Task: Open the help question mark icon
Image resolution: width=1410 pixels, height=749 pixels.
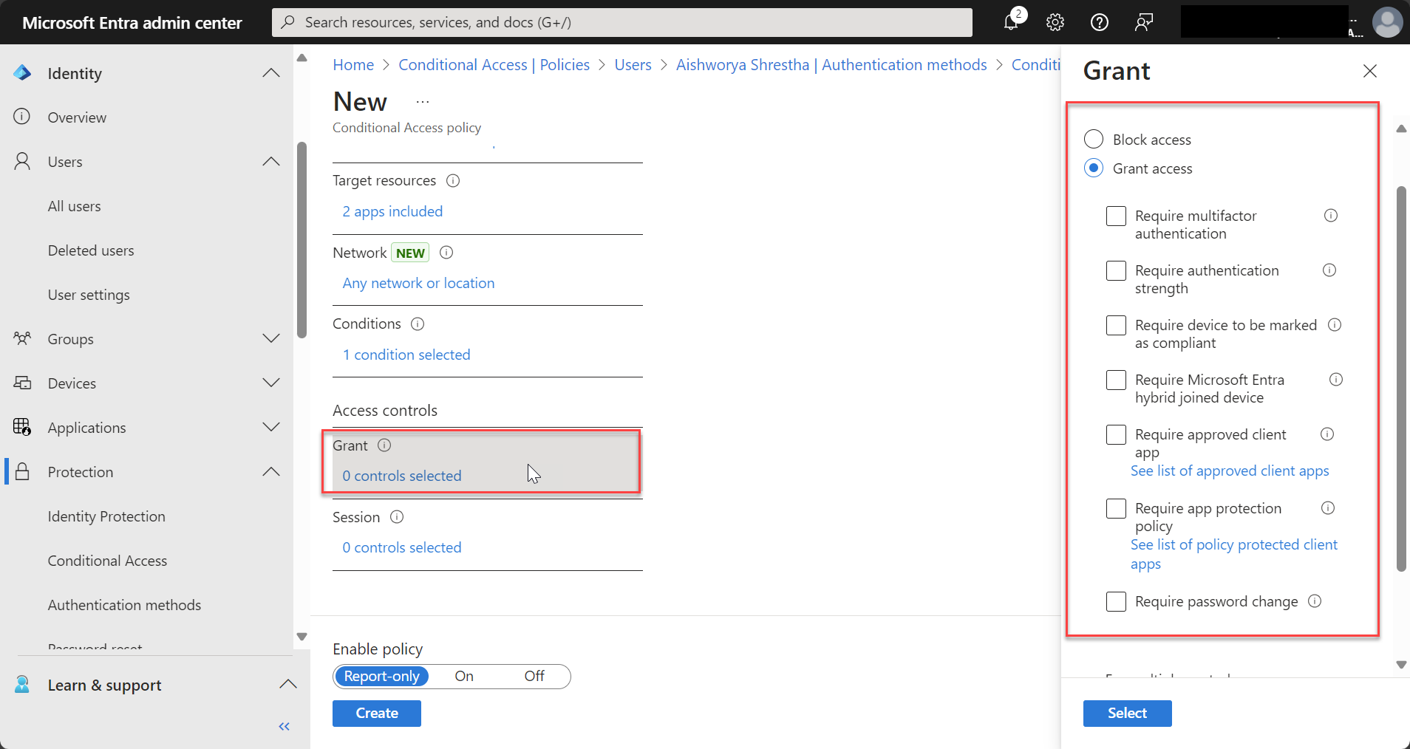Action: pos(1100,22)
